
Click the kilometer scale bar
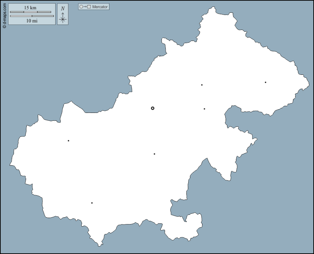[30, 12]
